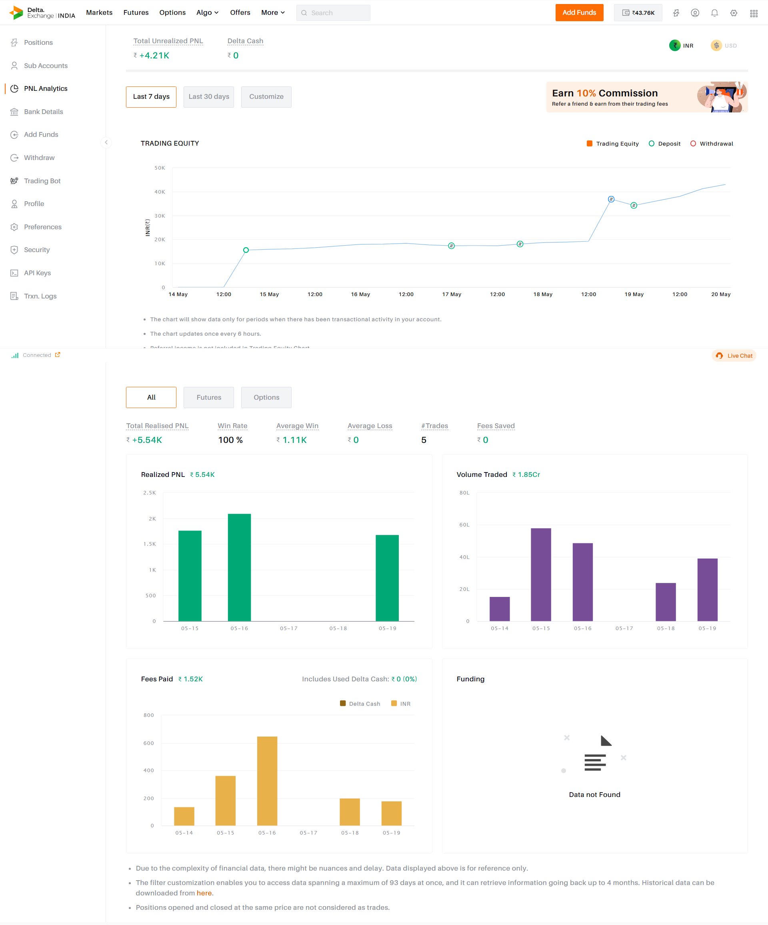
Task: Click the 'here' download link
Action: [204, 893]
